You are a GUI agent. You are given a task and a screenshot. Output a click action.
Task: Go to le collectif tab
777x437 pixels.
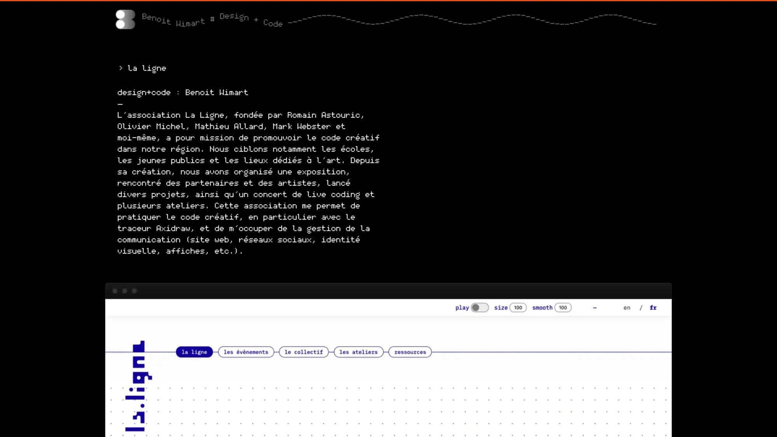pos(303,352)
